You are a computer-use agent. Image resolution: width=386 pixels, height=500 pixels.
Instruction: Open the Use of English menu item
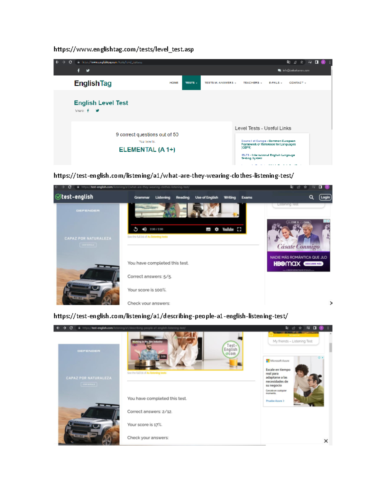pos(206,197)
